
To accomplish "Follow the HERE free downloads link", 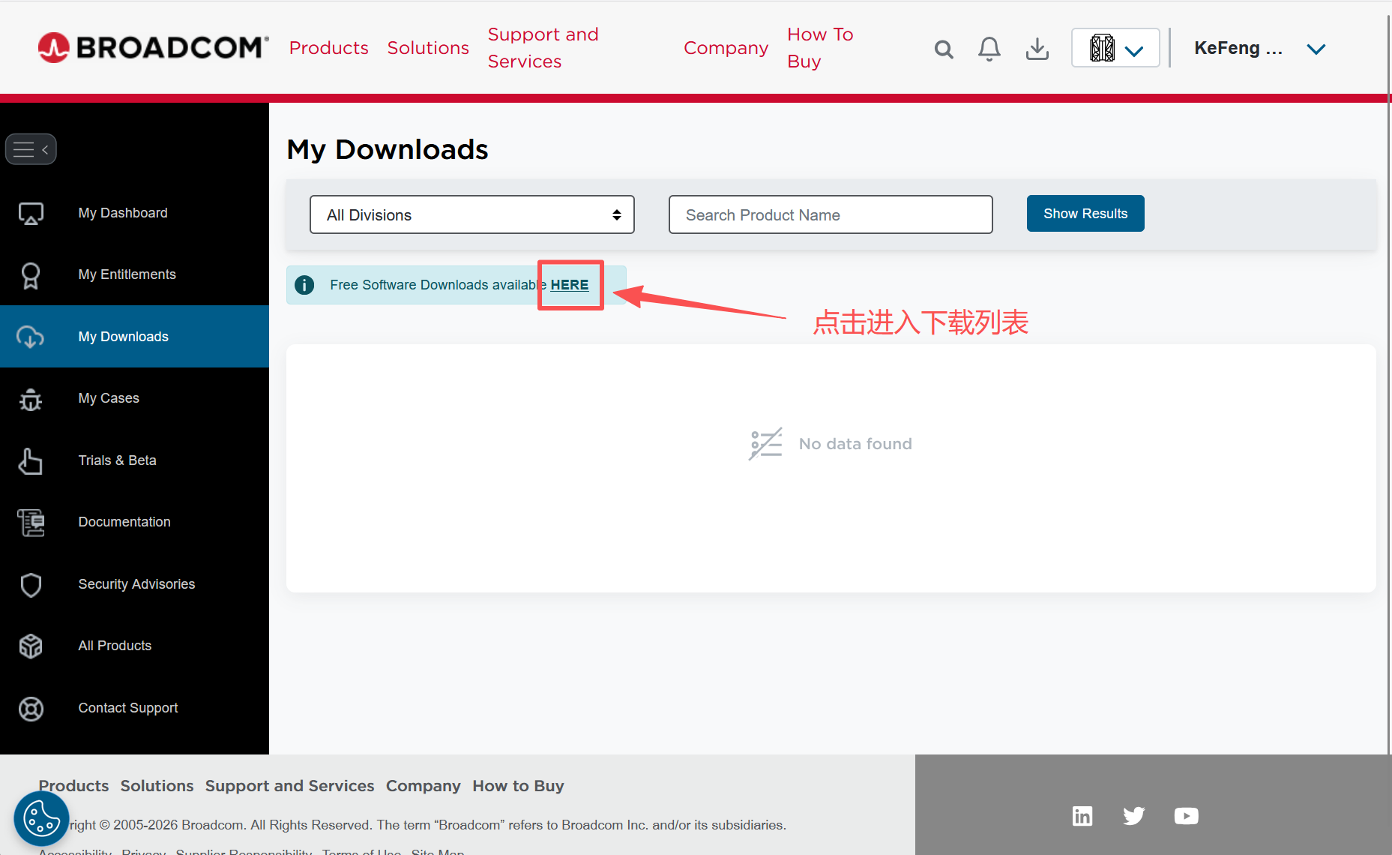I will click(x=570, y=285).
